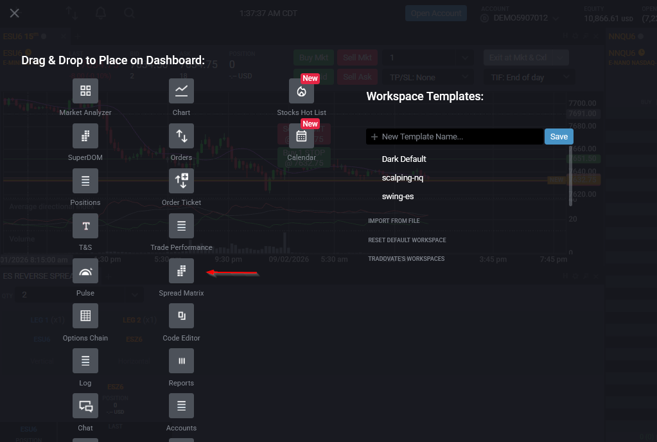Choose the T&S module icon

click(x=85, y=225)
